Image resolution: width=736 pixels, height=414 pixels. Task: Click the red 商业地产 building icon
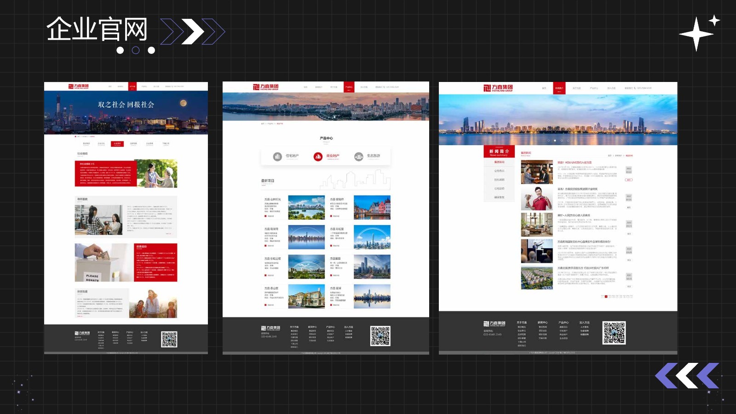[318, 157]
